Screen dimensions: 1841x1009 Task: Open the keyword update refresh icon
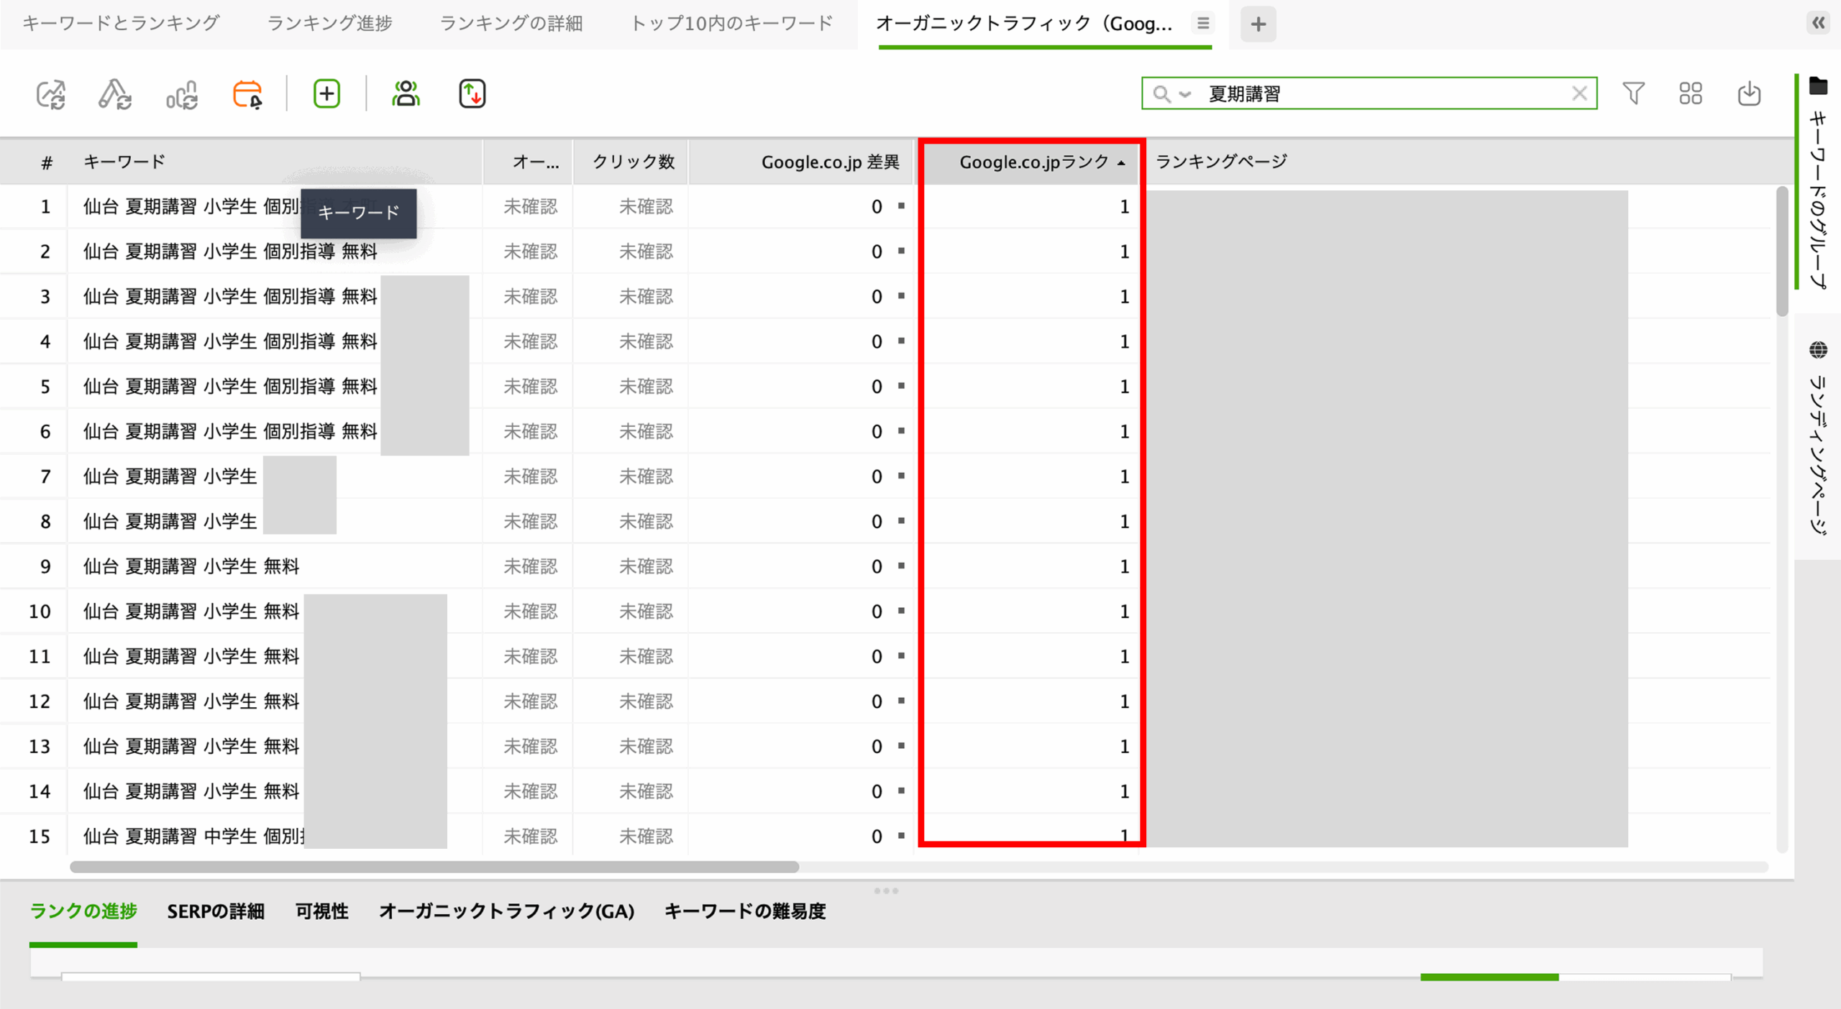pyautogui.click(x=116, y=93)
